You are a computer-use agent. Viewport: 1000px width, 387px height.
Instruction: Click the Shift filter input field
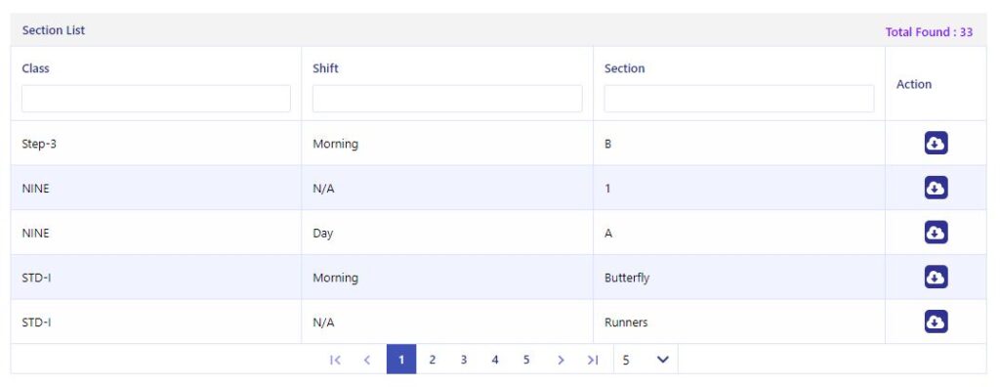(447, 99)
